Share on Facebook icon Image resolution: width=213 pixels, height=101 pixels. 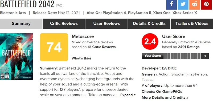coord(171,5)
